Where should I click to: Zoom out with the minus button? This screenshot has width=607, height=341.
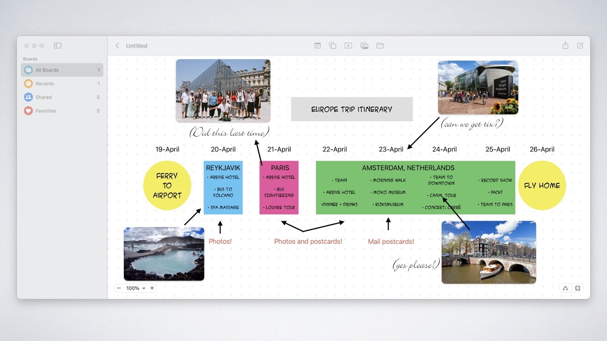(x=119, y=288)
